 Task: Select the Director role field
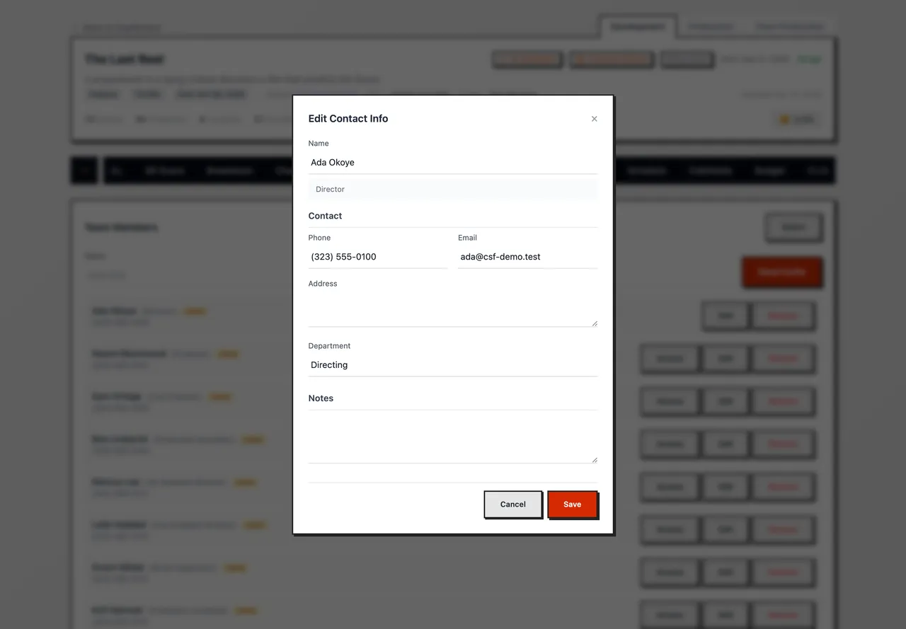[453, 190]
